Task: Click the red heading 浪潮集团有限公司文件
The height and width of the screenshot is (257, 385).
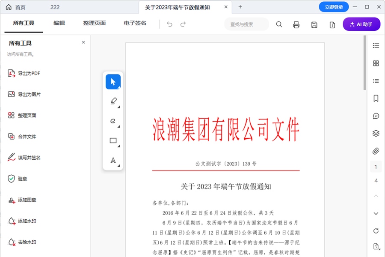Action: (226, 129)
